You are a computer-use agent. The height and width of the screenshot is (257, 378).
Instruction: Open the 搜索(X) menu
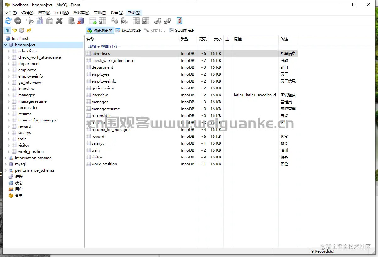(x=44, y=13)
